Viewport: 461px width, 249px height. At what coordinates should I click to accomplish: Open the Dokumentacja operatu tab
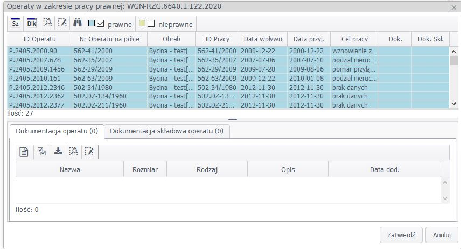point(57,131)
